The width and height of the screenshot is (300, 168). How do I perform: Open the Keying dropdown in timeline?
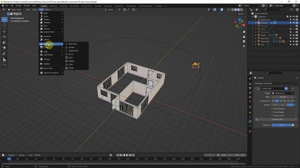pyautogui.click(x=22, y=155)
